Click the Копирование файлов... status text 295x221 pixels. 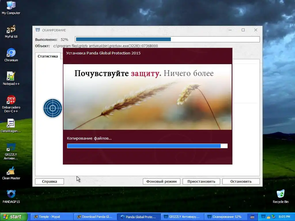click(x=89, y=138)
